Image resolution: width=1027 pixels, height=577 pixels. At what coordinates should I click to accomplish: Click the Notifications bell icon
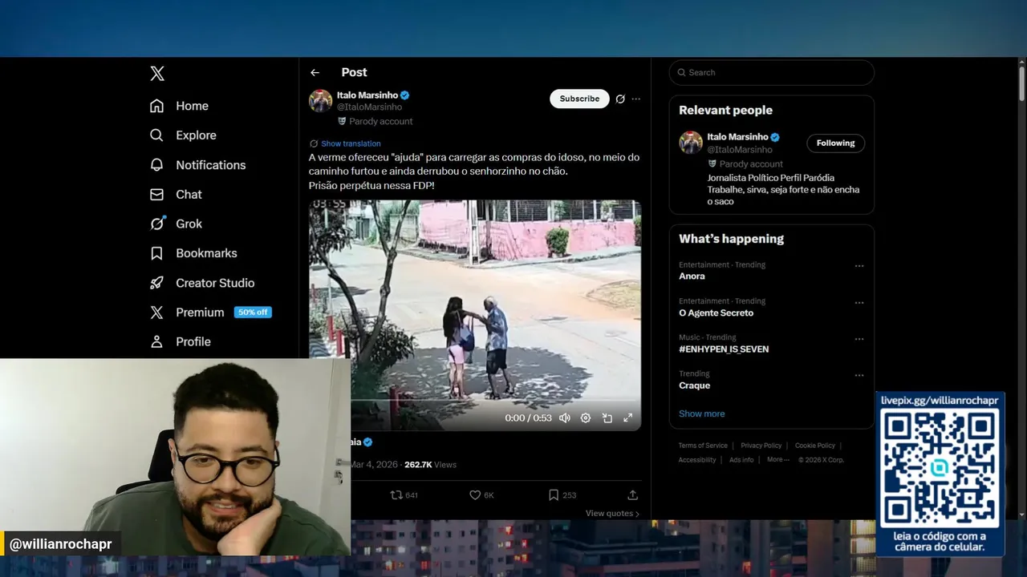[156, 165]
